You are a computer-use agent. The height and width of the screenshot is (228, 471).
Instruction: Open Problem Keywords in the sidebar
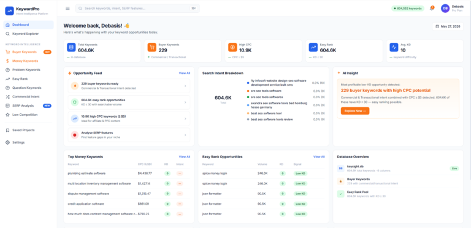tap(29, 70)
